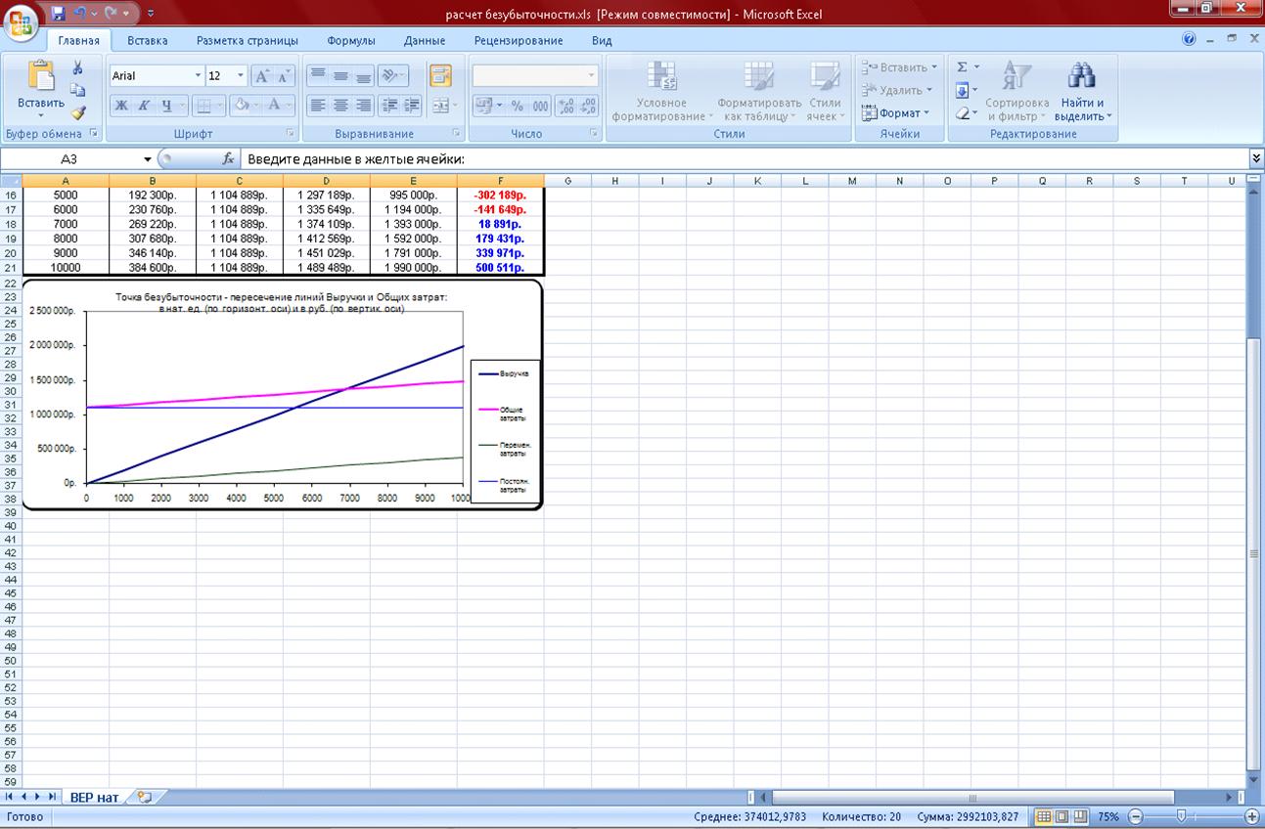Open the Name Box dropdown arrow
The height and width of the screenshot is (829, 1265).
pyautogui.click(x=148, y=158)
